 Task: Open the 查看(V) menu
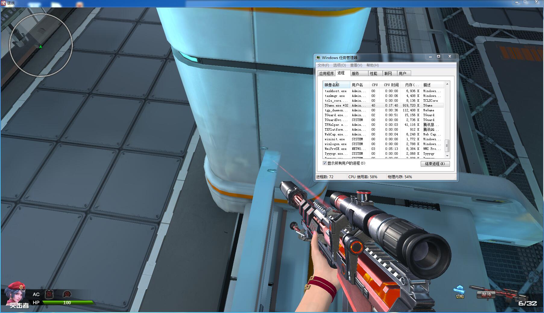(x=356, y=65)
